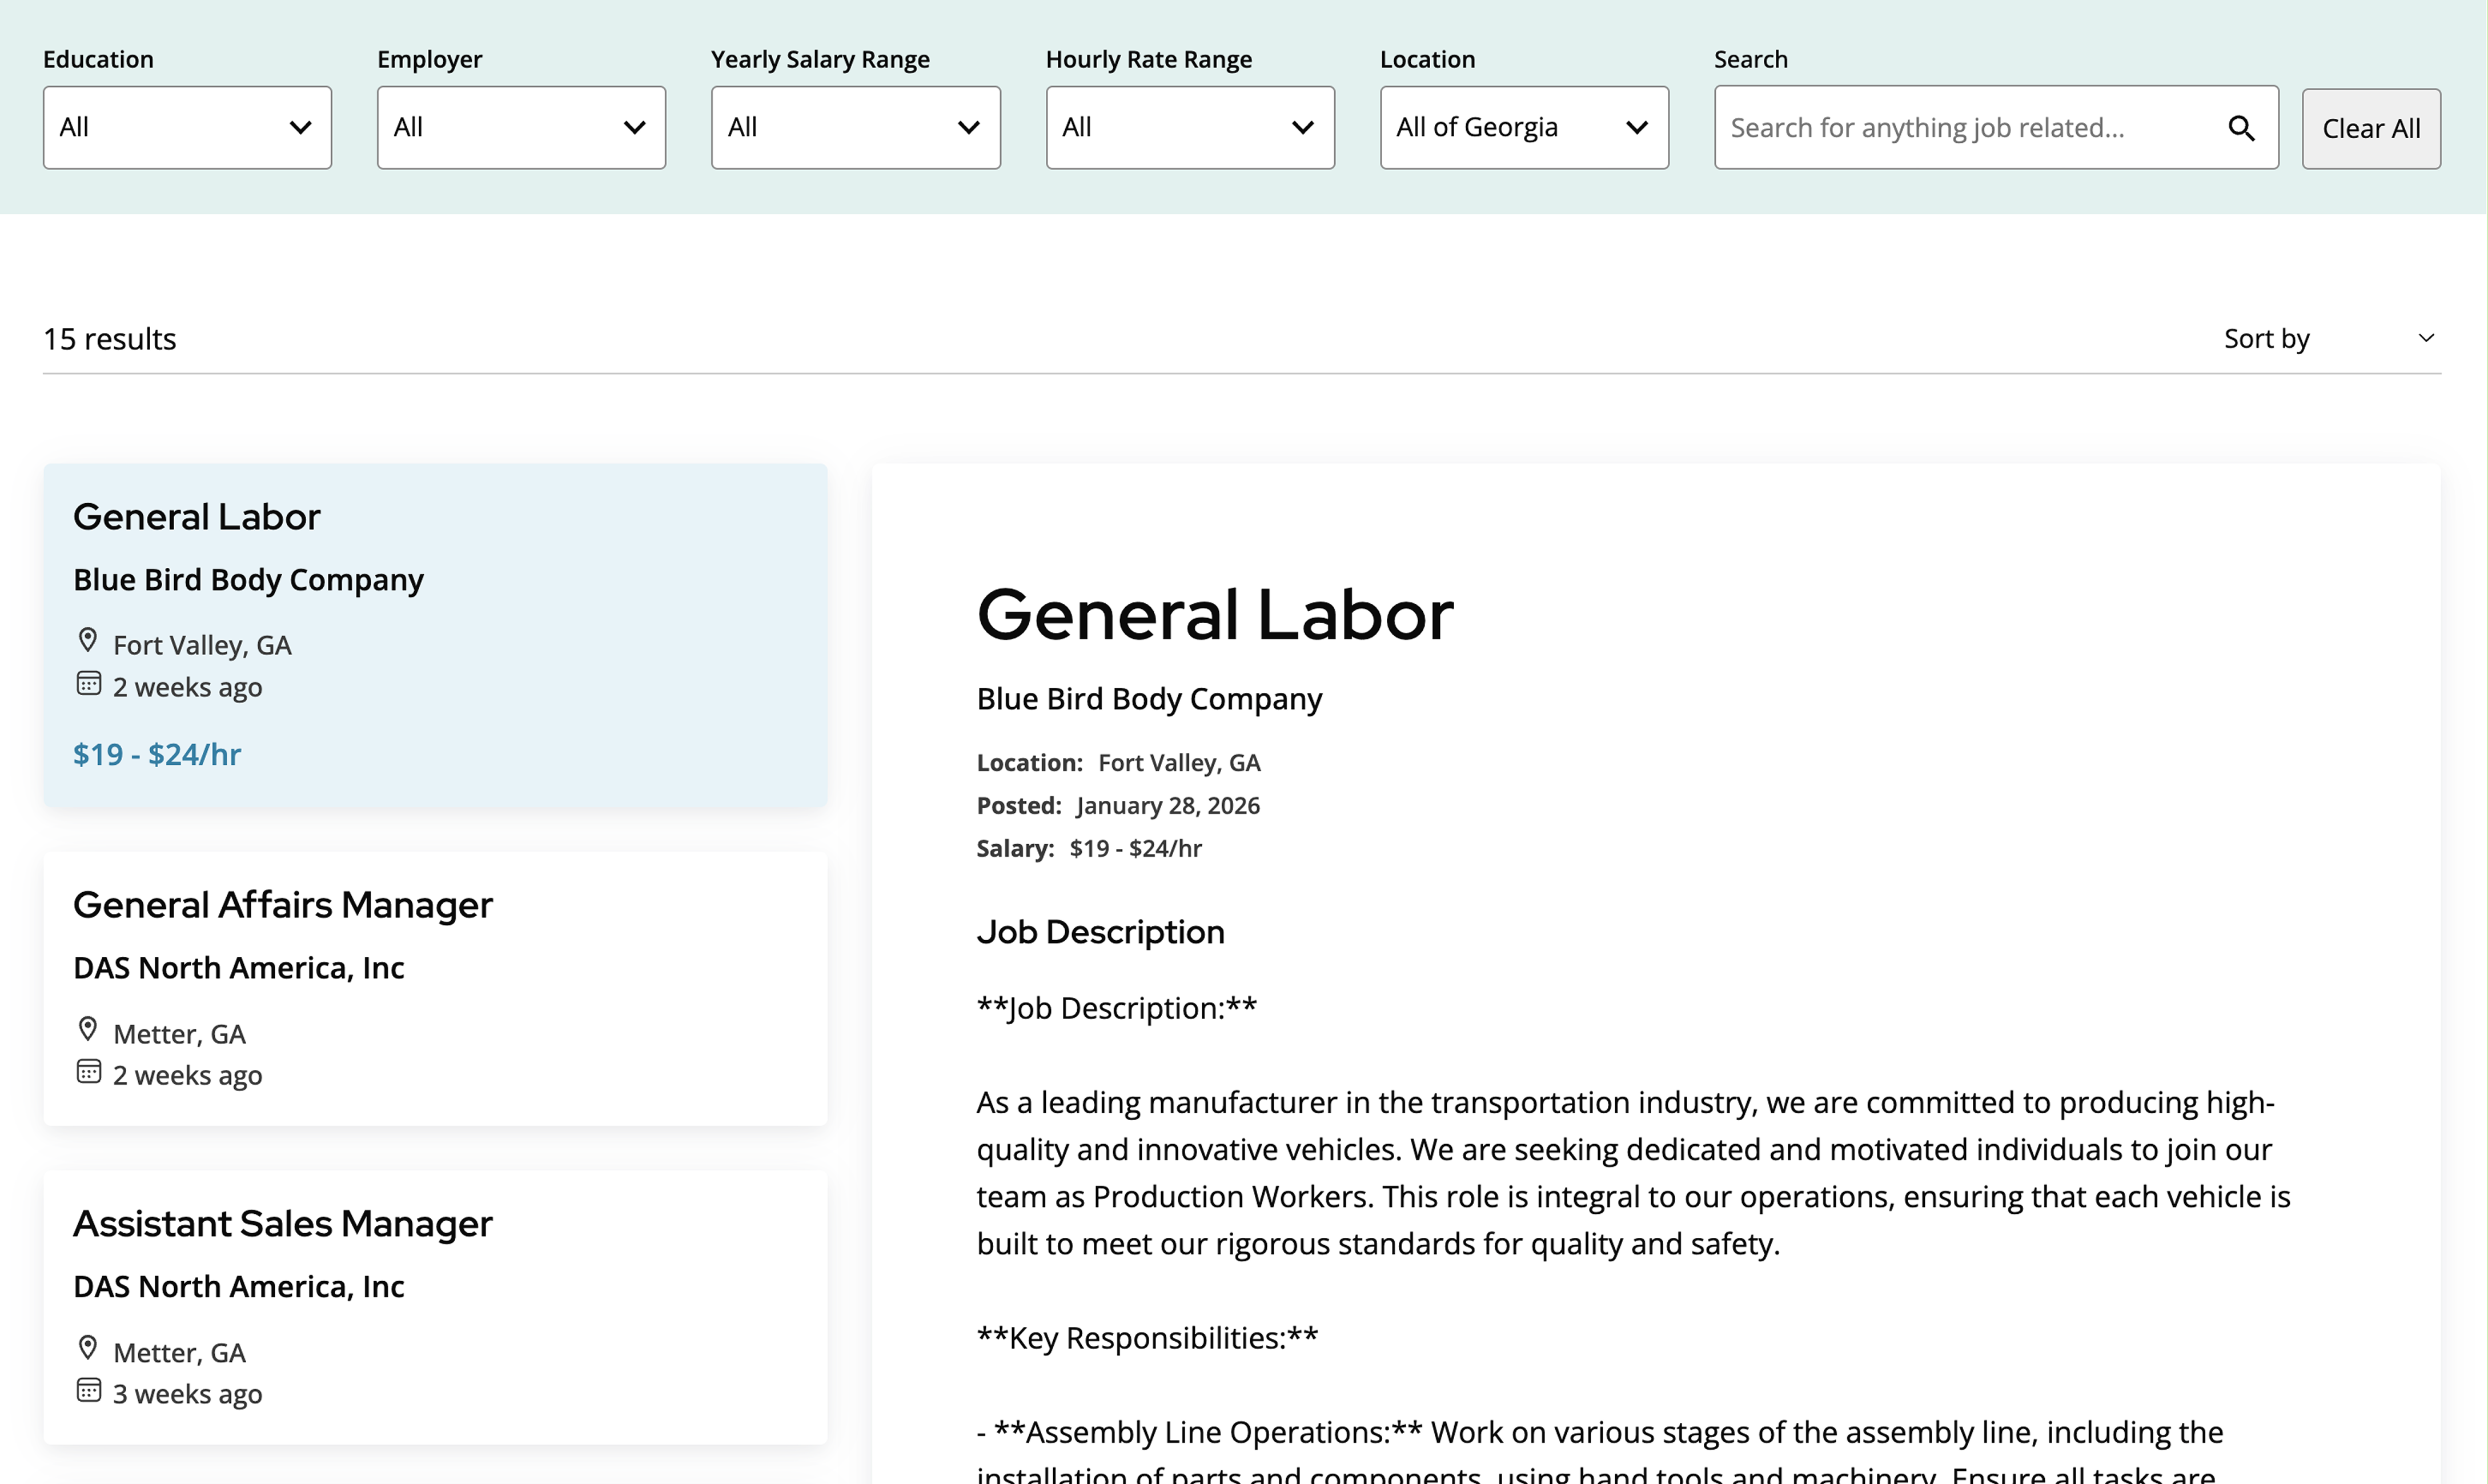Image resolution: width=2488 pixels, height=1484 pixels.
Task: Click the Clear All button
Action: click(x=2370, y=129)
